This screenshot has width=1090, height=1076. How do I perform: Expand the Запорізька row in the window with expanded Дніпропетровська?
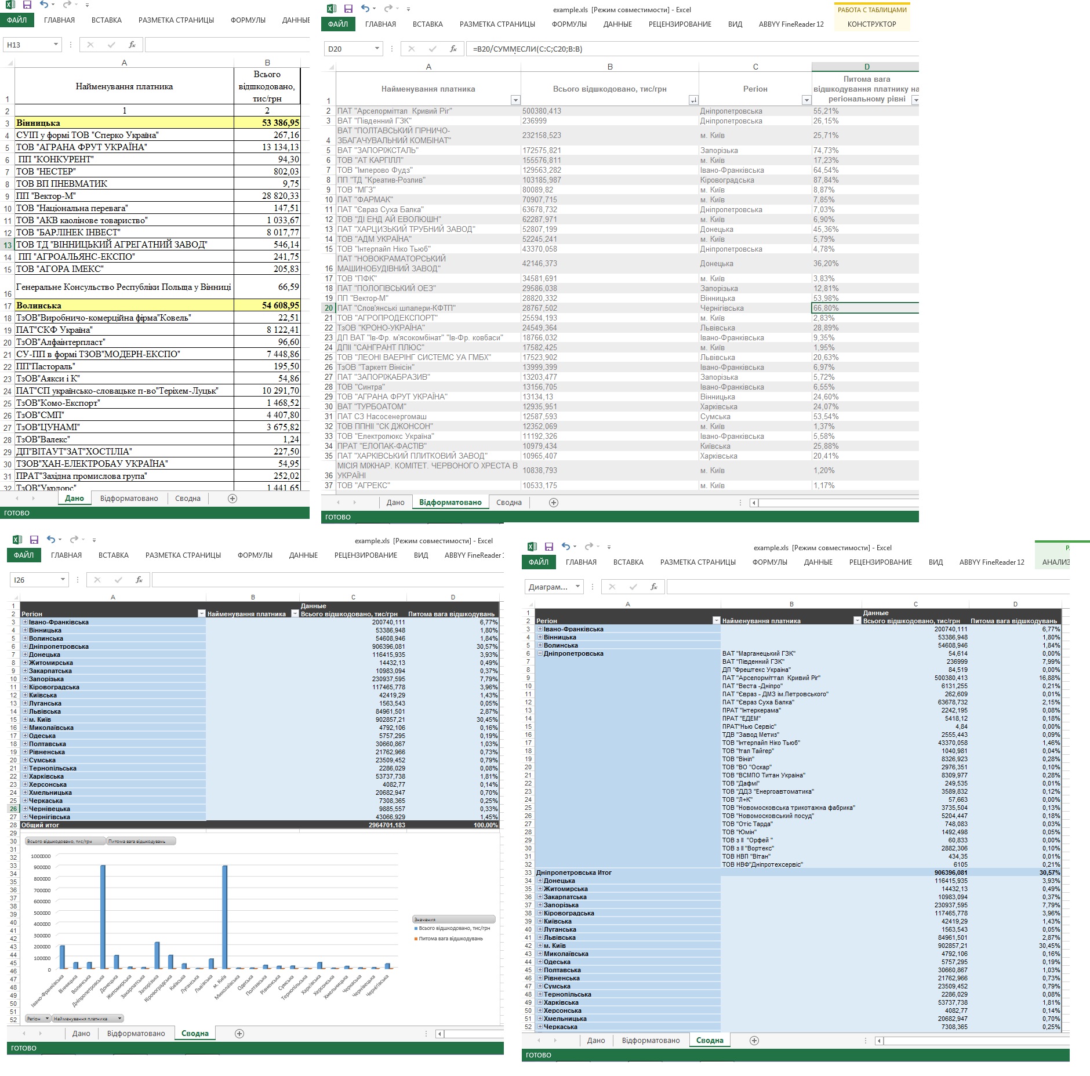click(540, 905)
